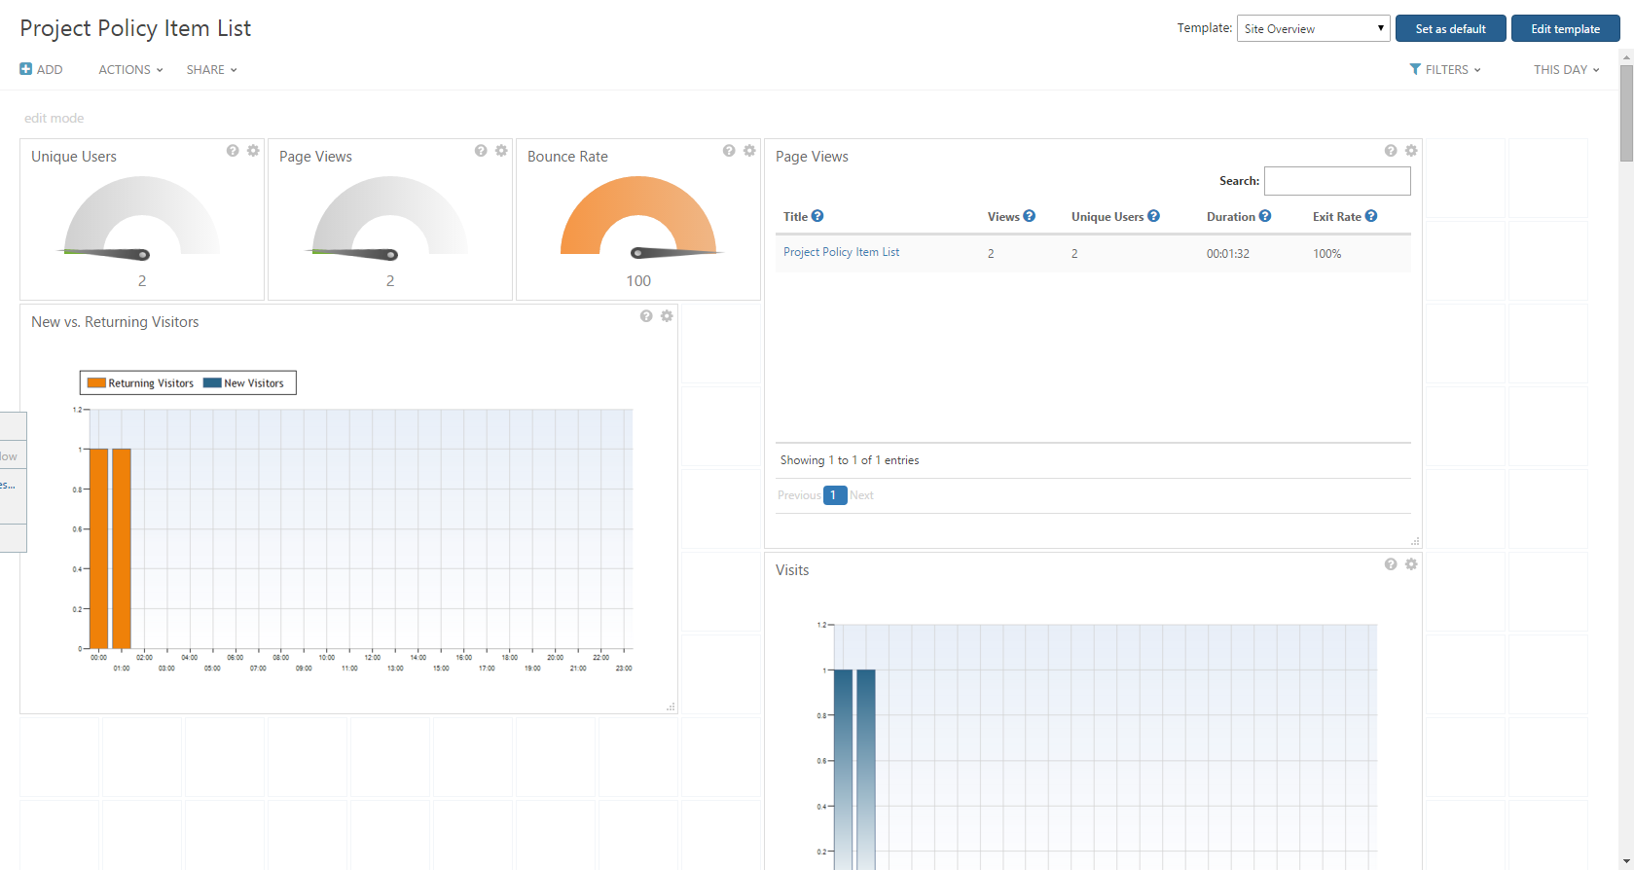Click the scrollbar down arrow
The image size is (1634, 870).
[x=1626, y=862]
